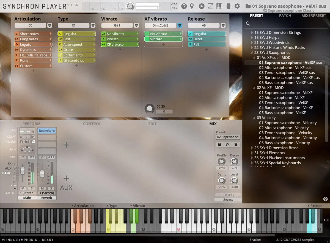Save the reverb preset with floppy icon

[x=219, y=145]
